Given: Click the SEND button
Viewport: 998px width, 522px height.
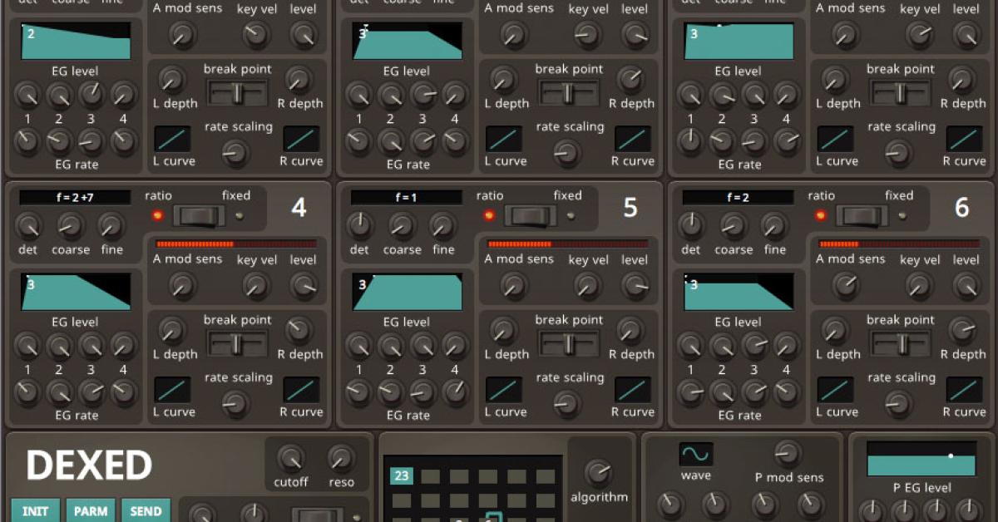Looking at the screenshot, I should 146,510.
